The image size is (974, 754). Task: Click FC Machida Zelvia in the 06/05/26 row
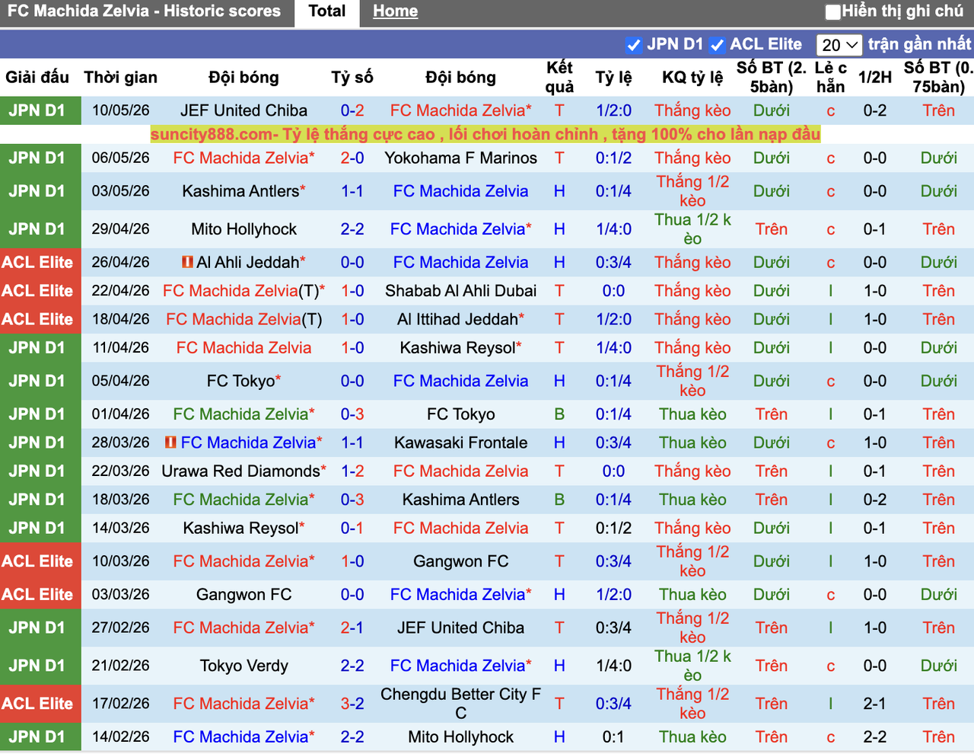240,158
